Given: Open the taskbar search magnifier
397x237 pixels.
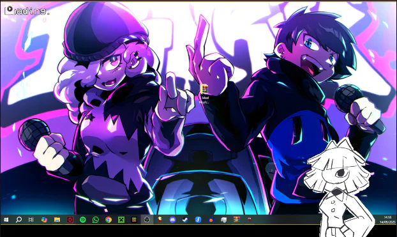Looking at the screenshot, I should click(x=19, y=220).
